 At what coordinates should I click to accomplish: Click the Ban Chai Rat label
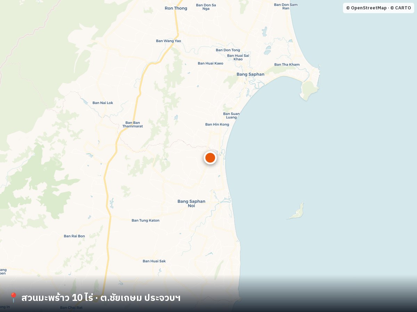pos(71,307)
